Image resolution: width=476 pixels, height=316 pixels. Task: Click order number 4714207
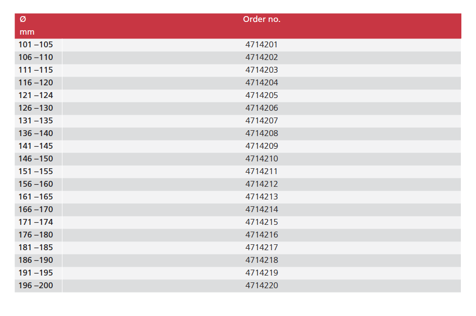point(261,121)
